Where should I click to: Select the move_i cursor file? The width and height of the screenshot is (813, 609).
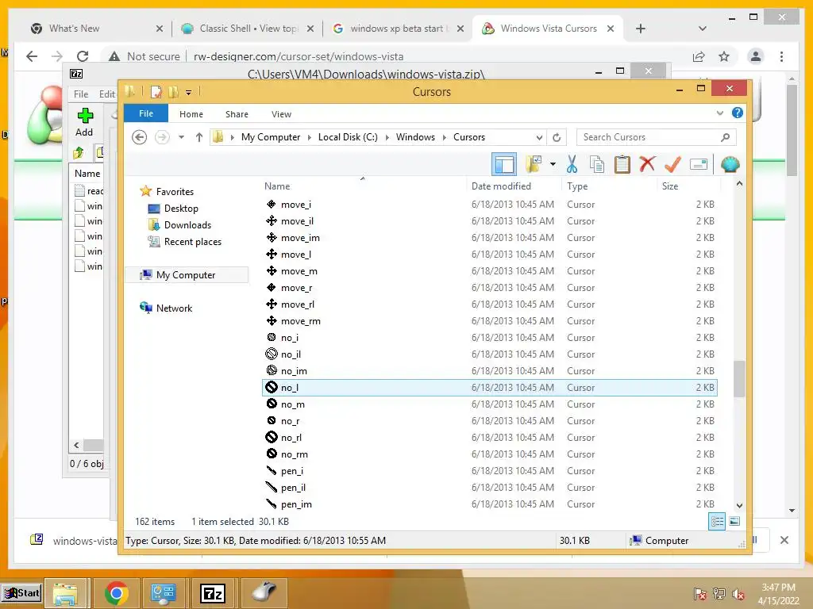(489, 205)
